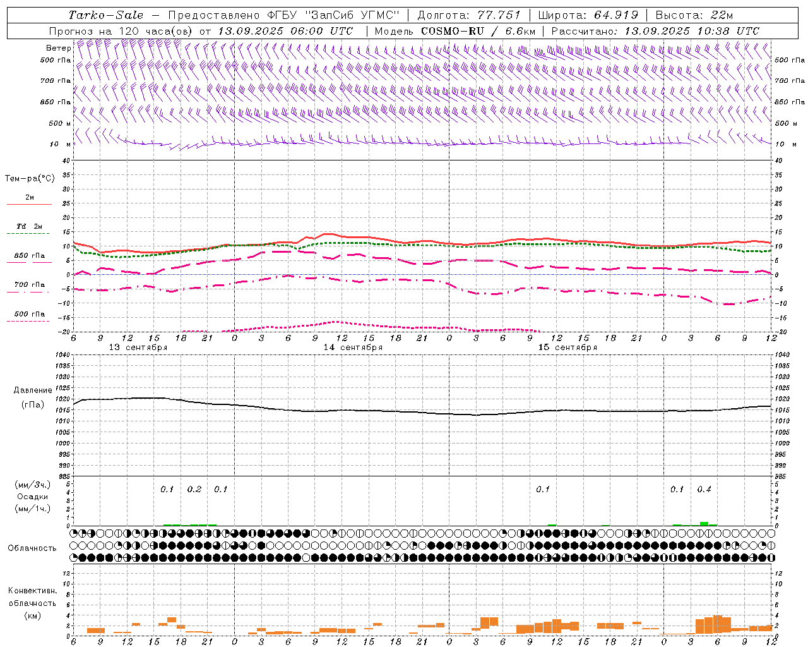The image size is (808, 647).
Task: Click the "Тем-ра(°C)" temperature label
Action: tap(30, 179)
